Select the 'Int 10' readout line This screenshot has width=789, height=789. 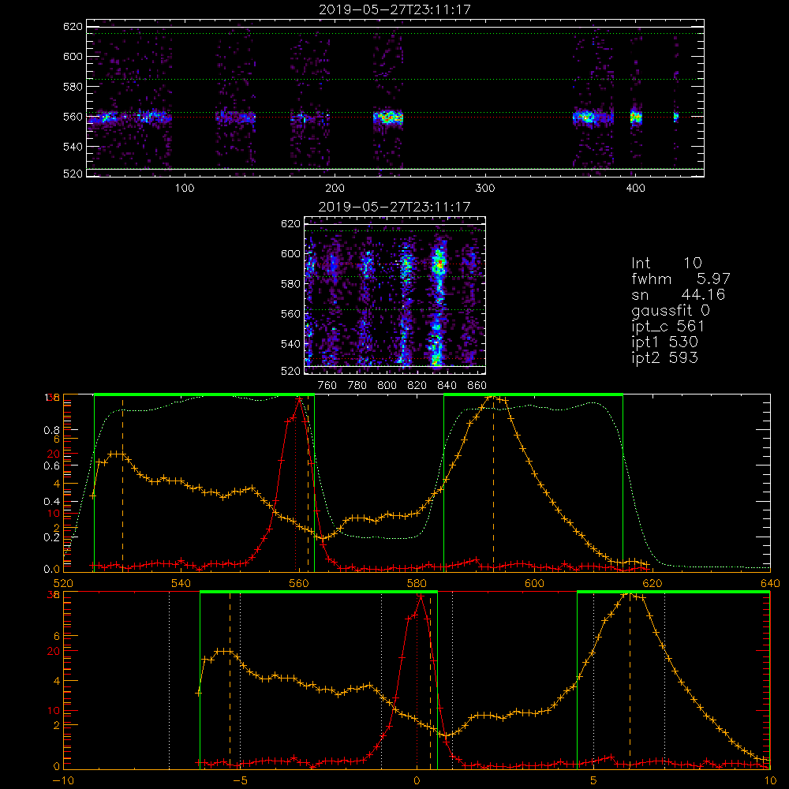click(x=666, y=263)
